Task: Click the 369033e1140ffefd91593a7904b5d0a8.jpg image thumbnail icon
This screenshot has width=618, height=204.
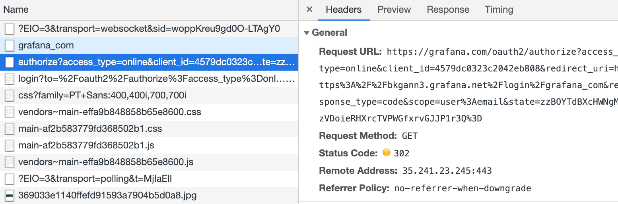Action: click(10, 195)
